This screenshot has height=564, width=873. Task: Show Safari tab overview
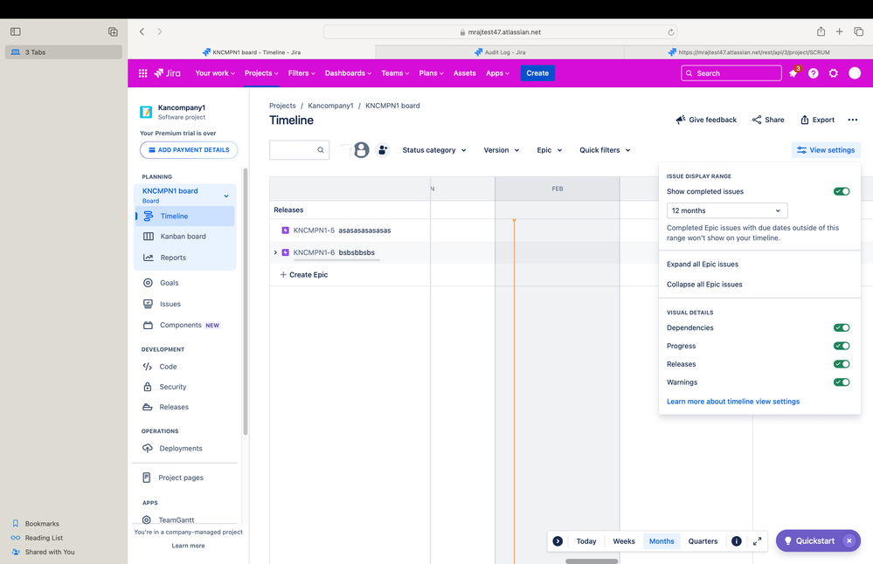pyautogui.click(x=858, y=31)
